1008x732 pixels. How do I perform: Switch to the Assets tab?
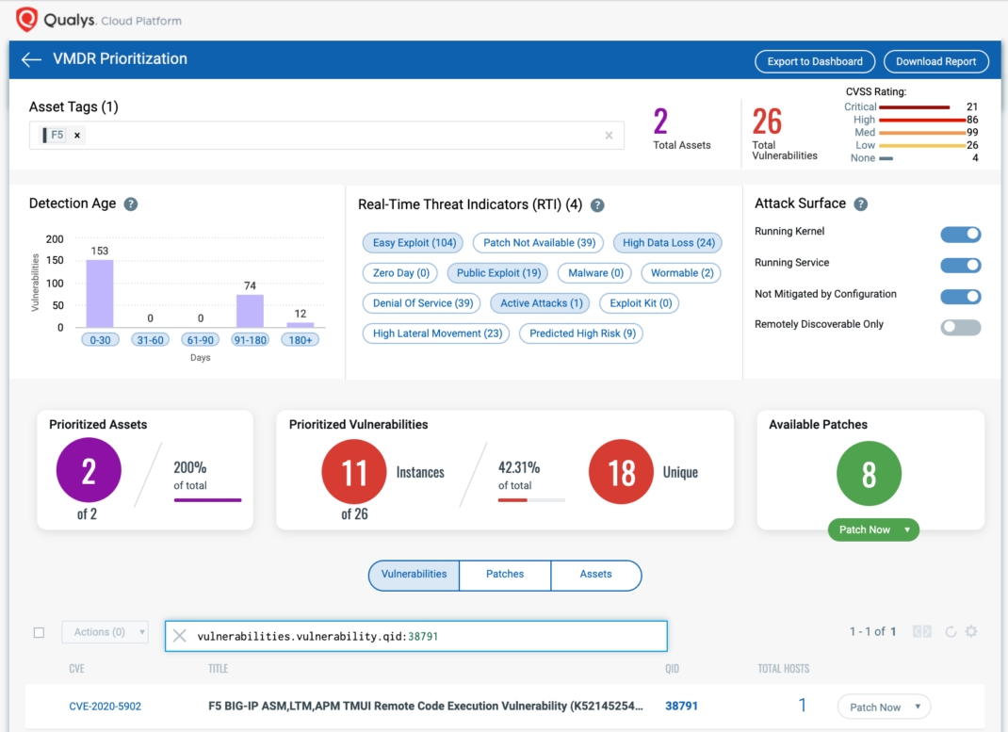[596, 575]
